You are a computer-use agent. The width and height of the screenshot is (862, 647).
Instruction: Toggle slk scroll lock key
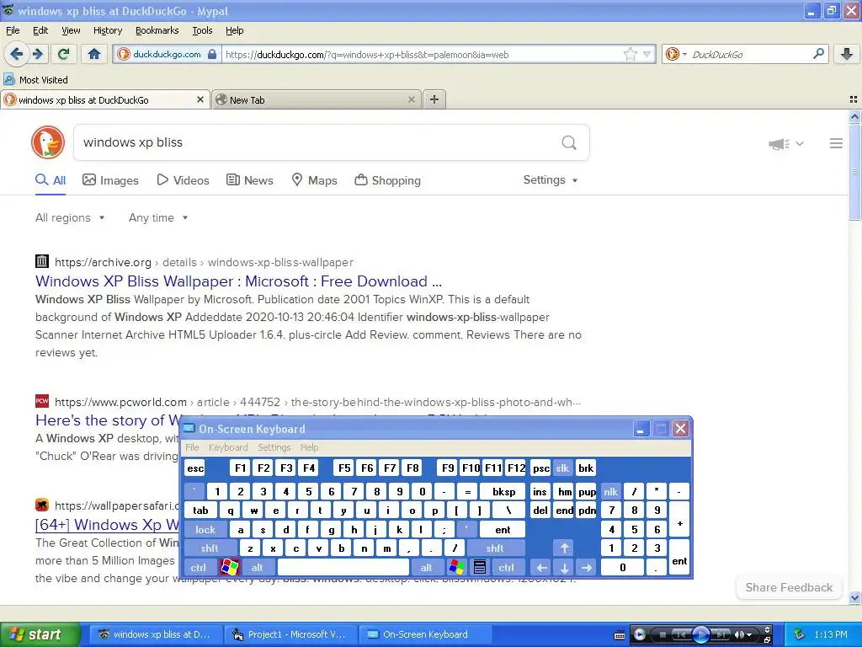[562, 468]
